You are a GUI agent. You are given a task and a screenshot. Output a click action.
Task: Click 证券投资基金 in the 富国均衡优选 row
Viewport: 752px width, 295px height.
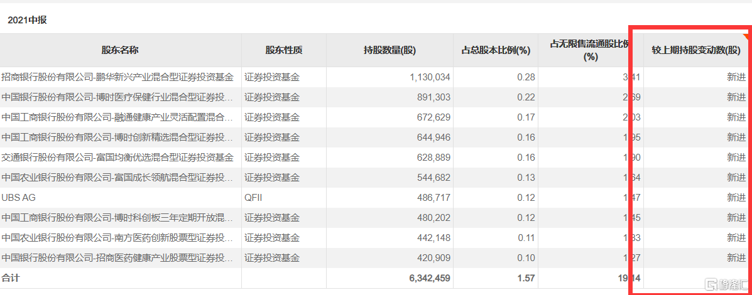[272, 158]
